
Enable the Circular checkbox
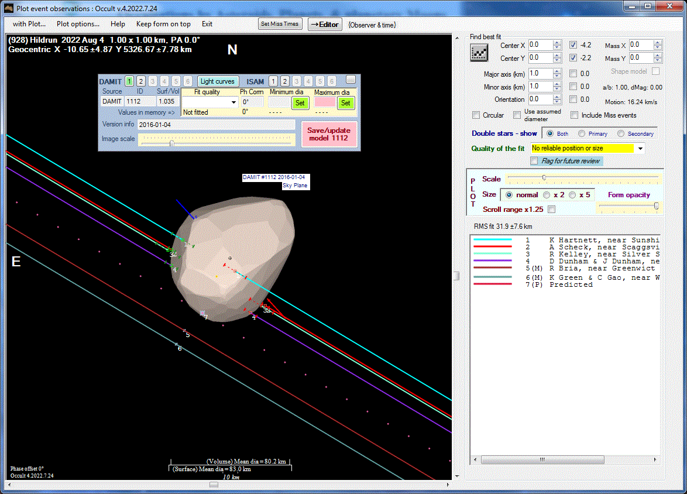[476, 115]
